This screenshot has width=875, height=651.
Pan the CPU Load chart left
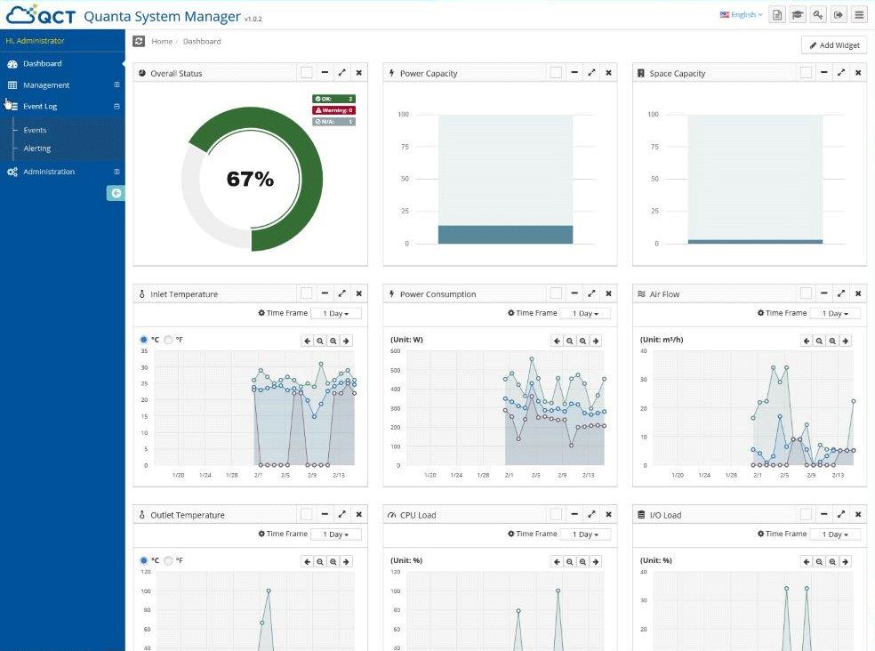pos(557,562)
